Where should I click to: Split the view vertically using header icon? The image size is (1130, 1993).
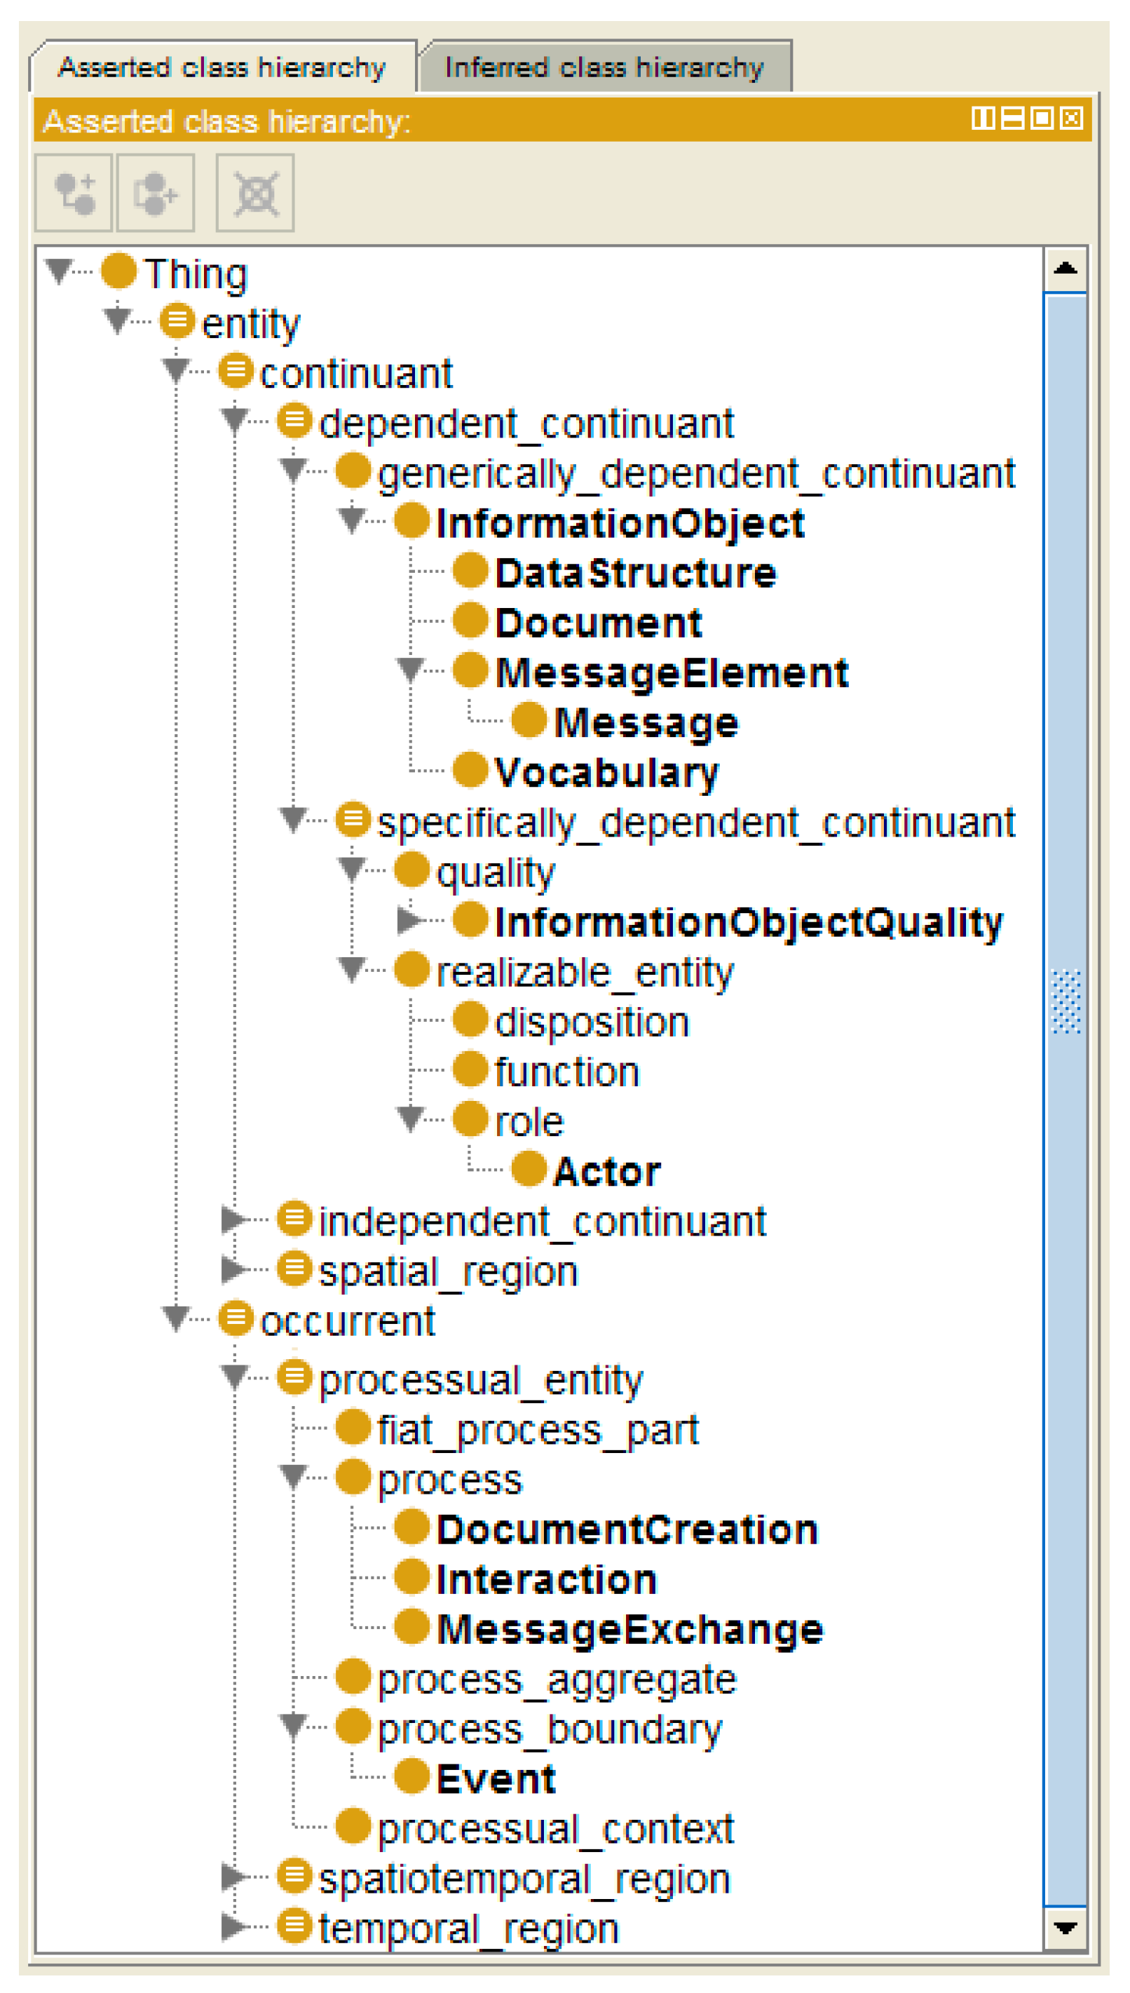point(983,119)
